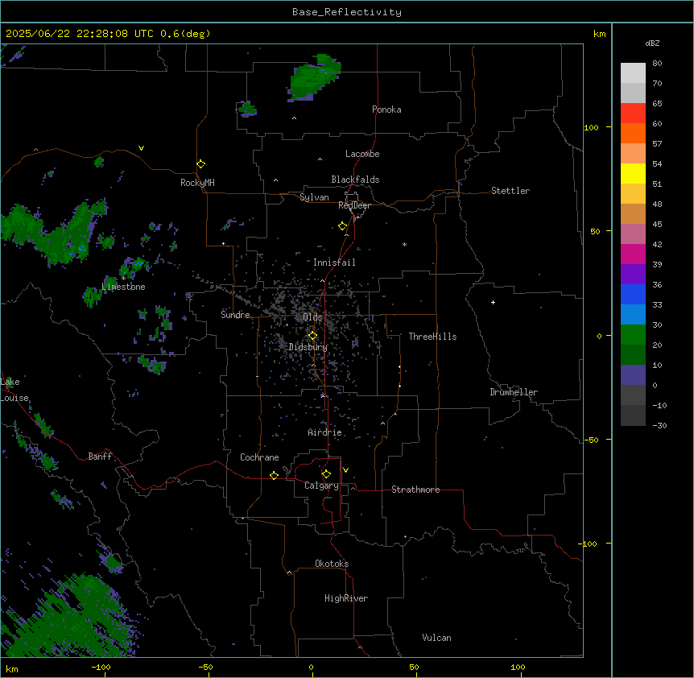694x678 pixels.
Task: Click the white plus marker north of Drumheller
Action: coord(493,302)
